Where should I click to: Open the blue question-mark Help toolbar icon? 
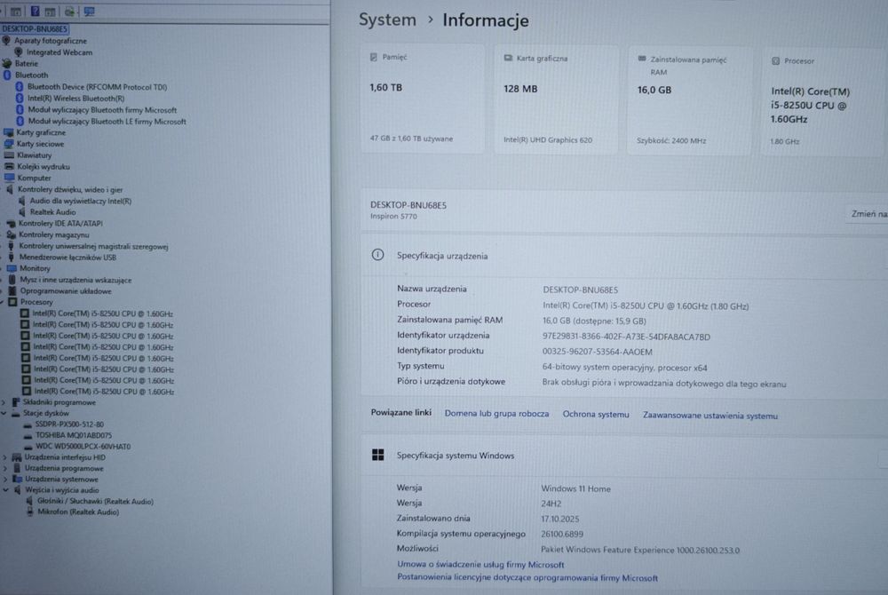[36, 11]
